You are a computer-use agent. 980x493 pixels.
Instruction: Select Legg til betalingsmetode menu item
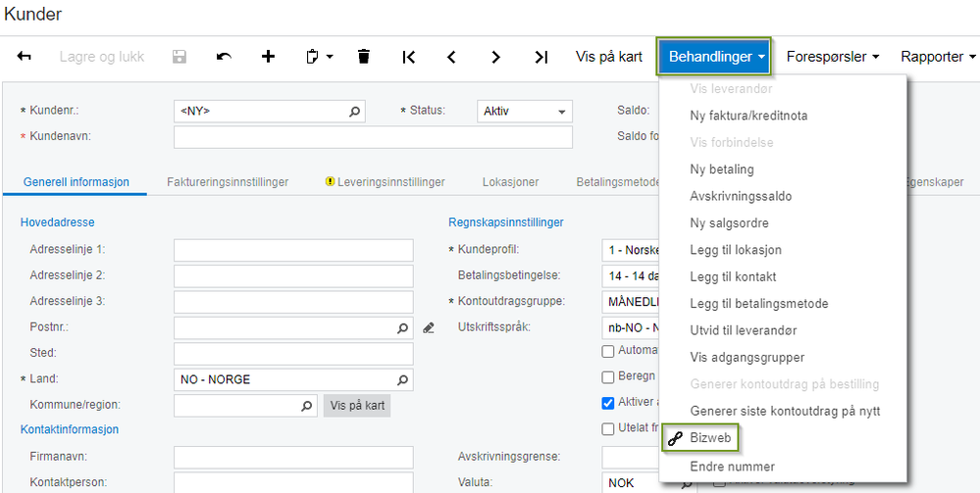[x=758, y=304]
